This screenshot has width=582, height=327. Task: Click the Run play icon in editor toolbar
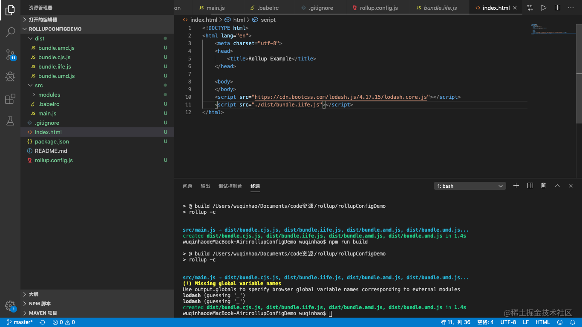543,8
